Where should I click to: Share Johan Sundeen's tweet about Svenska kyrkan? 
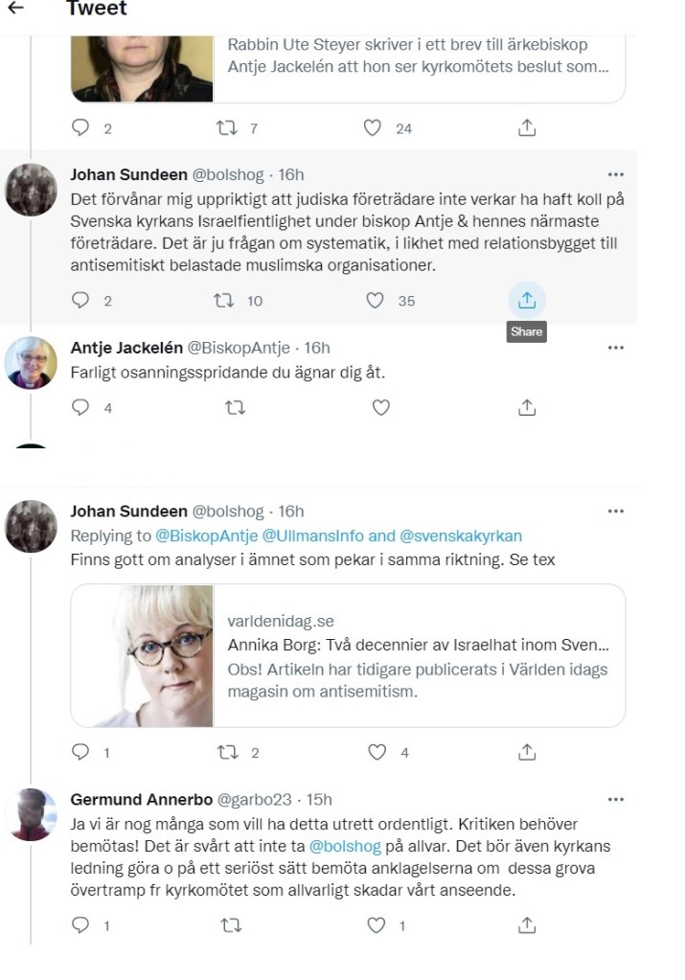pos(527,301)
